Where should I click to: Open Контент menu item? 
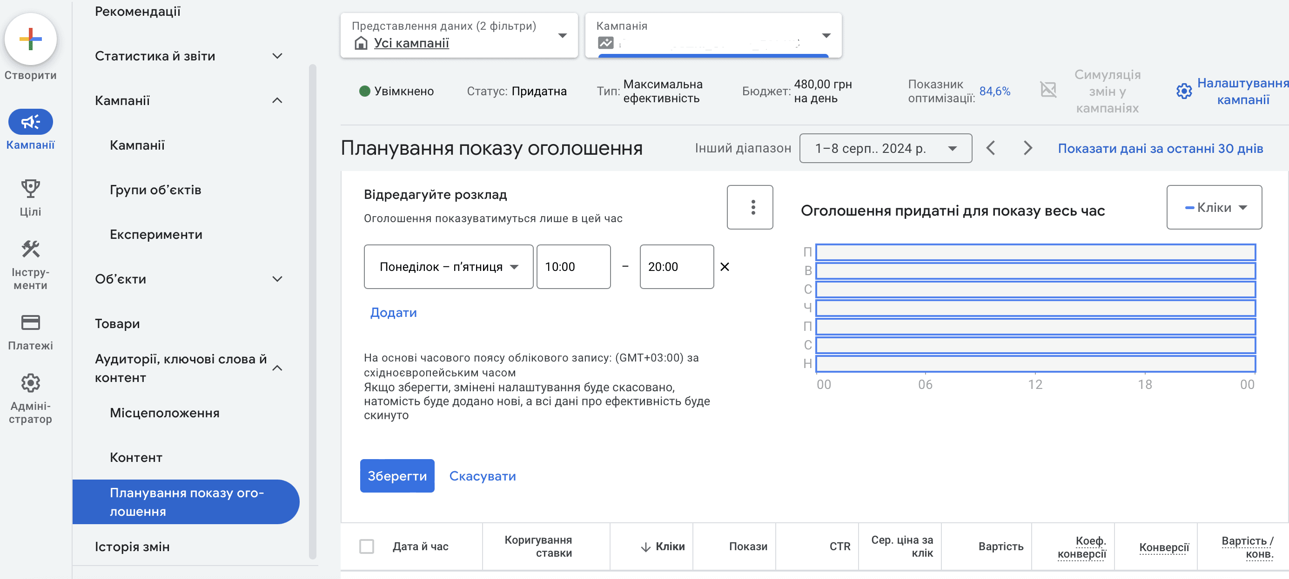(136, 458)
